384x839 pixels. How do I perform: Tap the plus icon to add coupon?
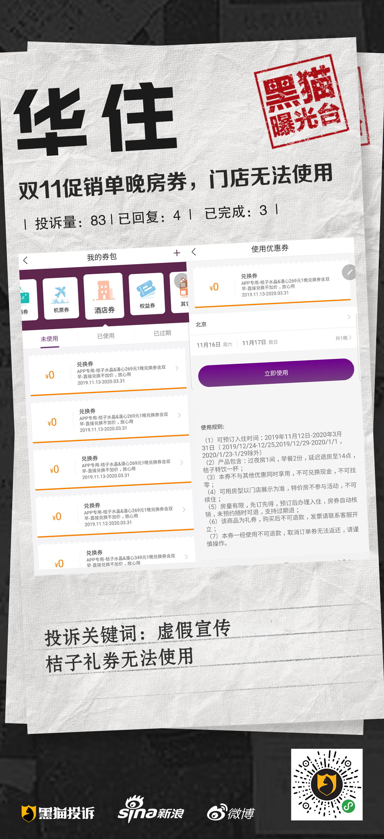(x=177, y=253)
